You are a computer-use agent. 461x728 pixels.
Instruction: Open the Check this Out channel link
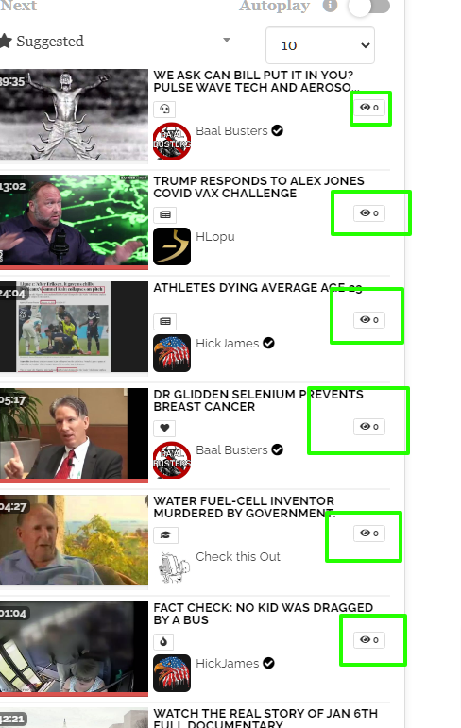coord(237,557)
